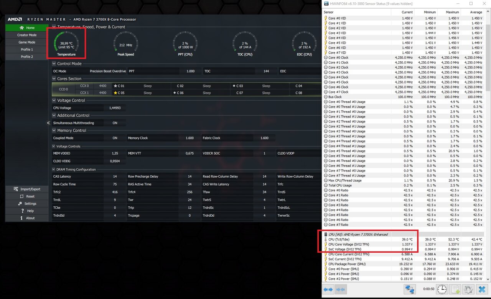Click the CAS Latency value 14

tap(115, 176)
